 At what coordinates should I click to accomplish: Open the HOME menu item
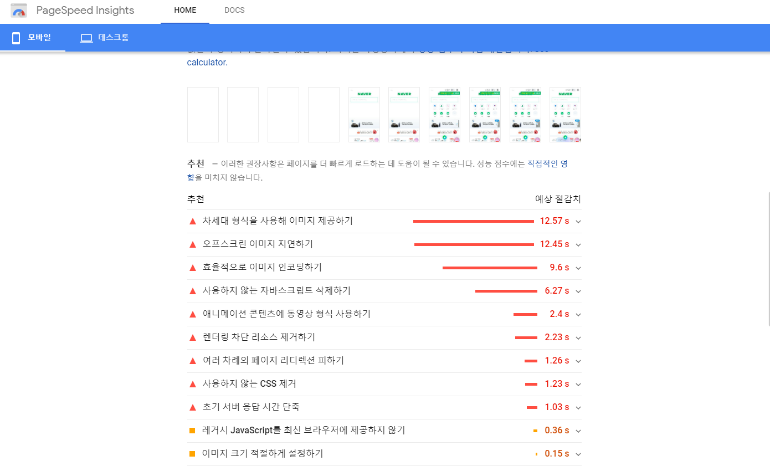coord(185,10)
